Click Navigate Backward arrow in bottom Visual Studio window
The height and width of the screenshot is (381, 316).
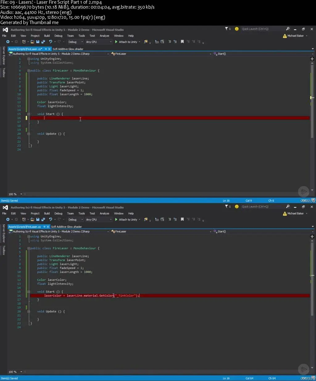(x=8, y=219)
